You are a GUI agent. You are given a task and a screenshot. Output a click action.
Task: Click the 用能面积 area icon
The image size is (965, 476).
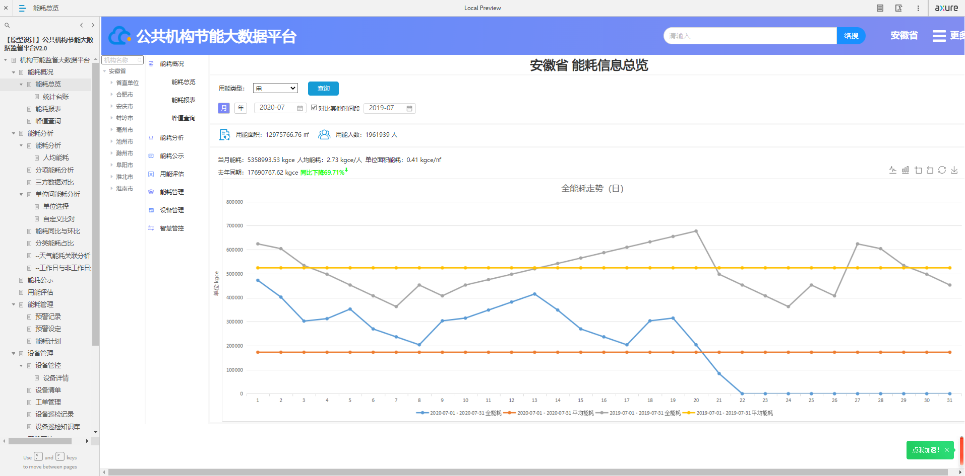coord(224,134)
